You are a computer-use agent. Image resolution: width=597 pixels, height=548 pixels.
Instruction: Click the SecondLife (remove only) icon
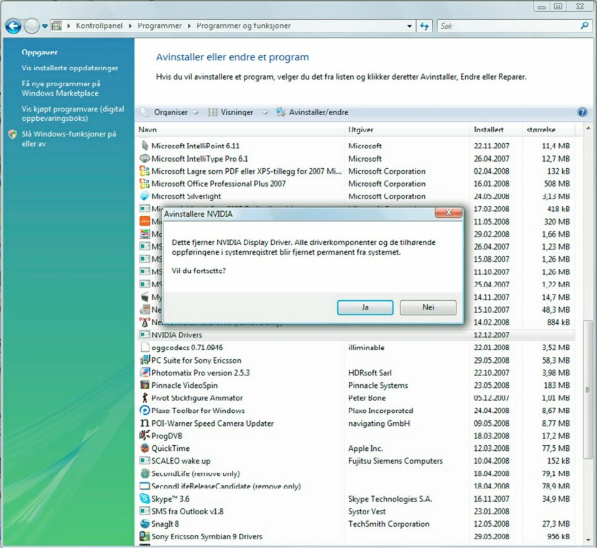145,473
